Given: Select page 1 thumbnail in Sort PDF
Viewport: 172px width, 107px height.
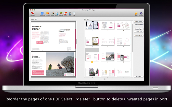Looking at the screenshot, I should (x=92, y=25).
